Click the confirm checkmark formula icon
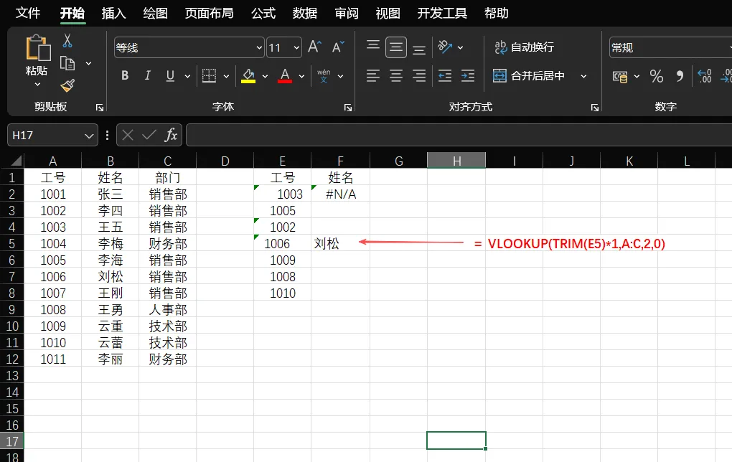The image size is (732, 462). (149, 136)
